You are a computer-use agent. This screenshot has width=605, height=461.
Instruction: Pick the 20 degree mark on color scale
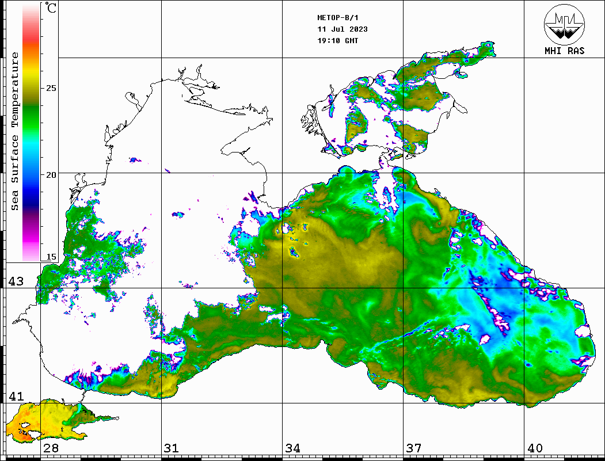click(51, 174)
